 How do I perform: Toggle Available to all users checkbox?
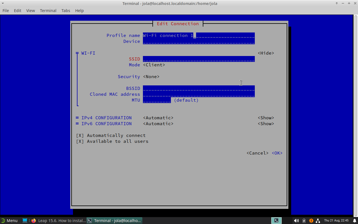(80, 141)
